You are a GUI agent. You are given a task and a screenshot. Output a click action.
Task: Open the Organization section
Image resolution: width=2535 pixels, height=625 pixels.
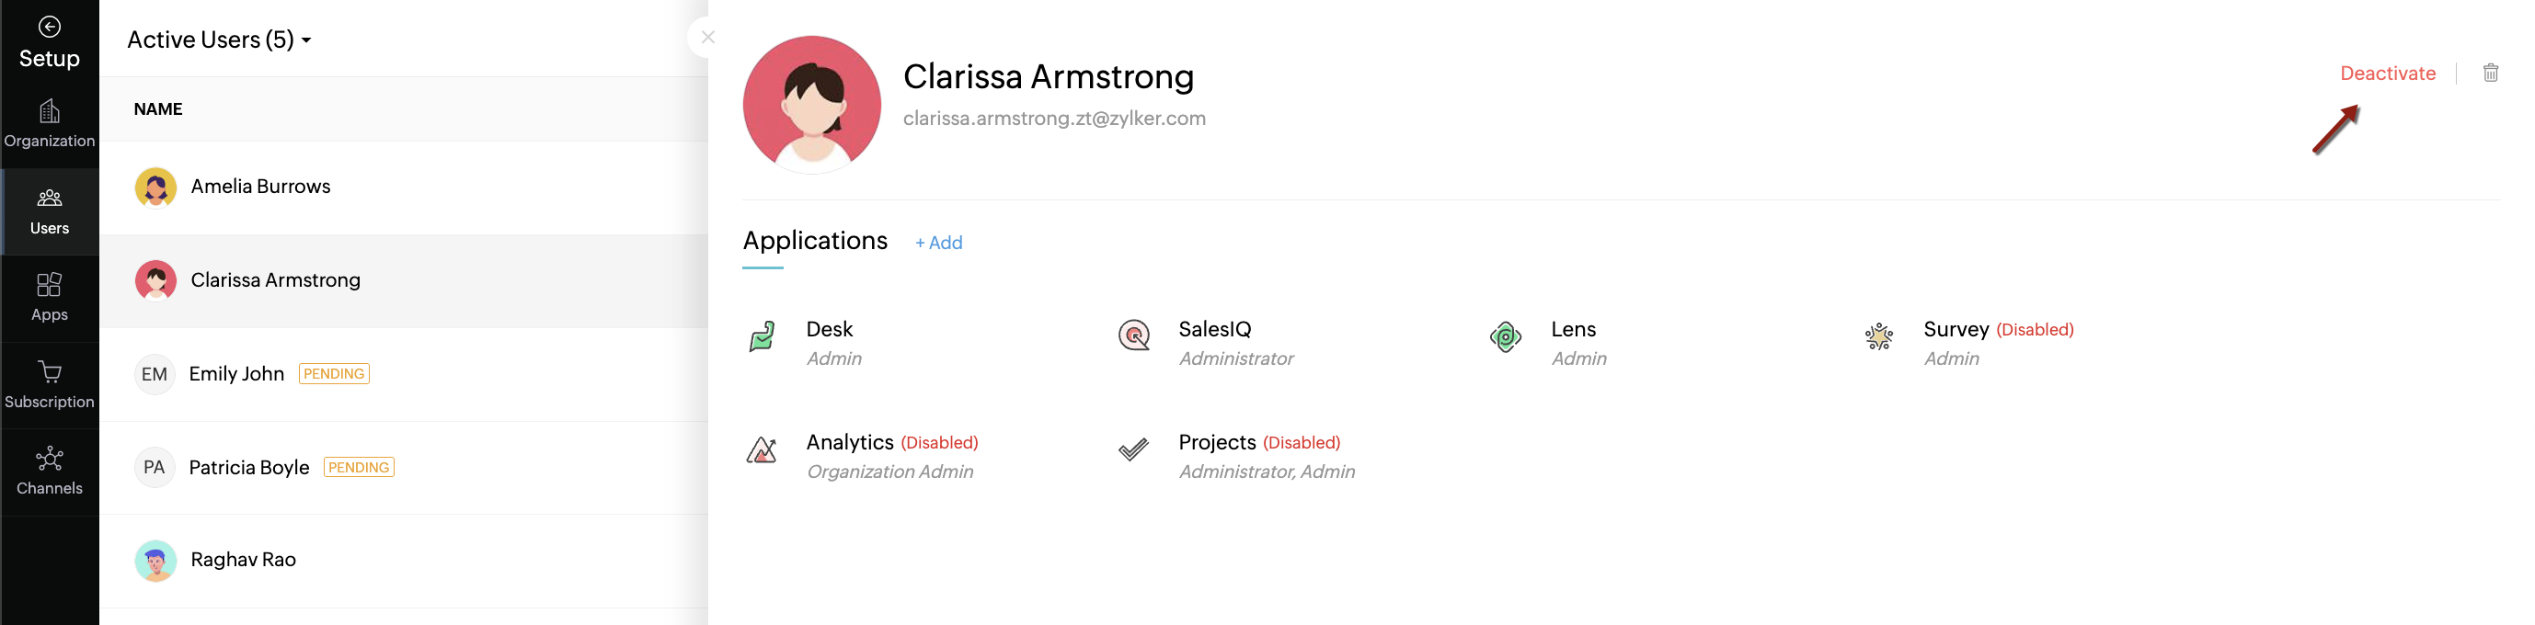click(x=49, y=124)
